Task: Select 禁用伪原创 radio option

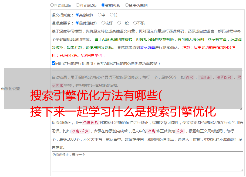Action: (127, 5)
